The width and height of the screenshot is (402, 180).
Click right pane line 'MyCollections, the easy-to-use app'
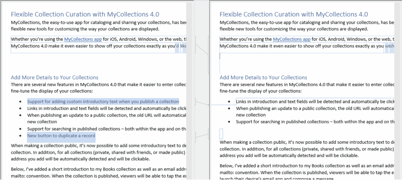pos(307,22)
